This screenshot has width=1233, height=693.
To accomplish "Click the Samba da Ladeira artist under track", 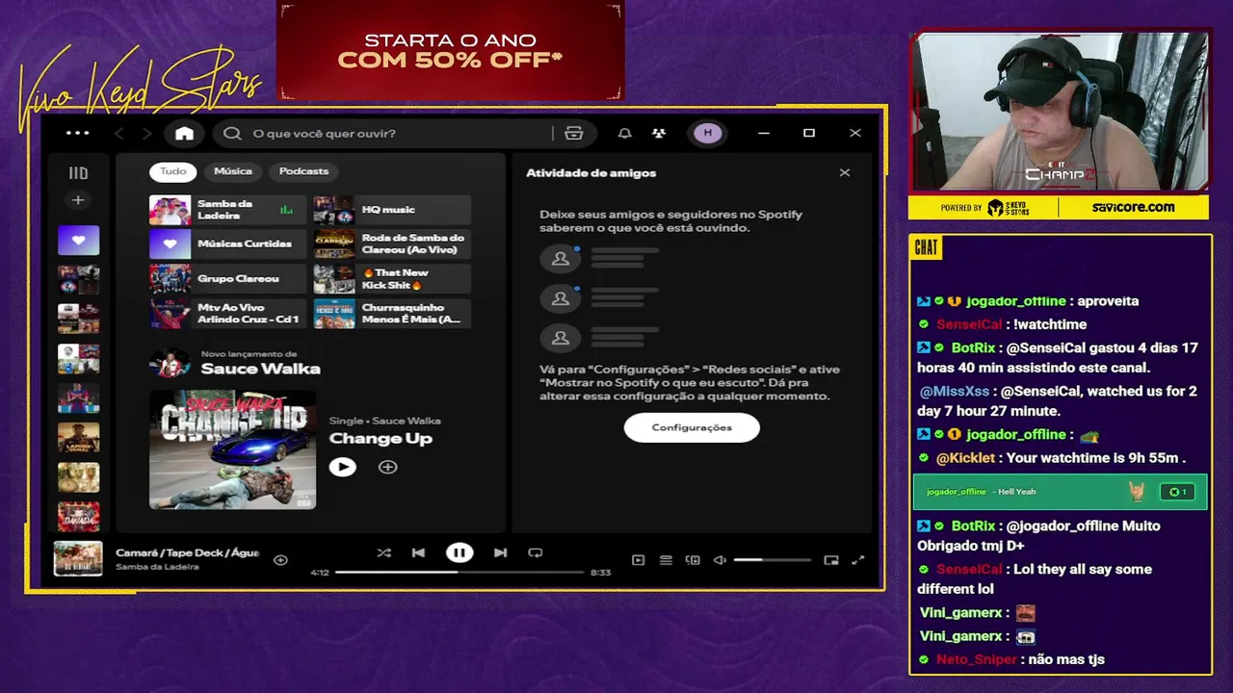I will tap(157, 567).
